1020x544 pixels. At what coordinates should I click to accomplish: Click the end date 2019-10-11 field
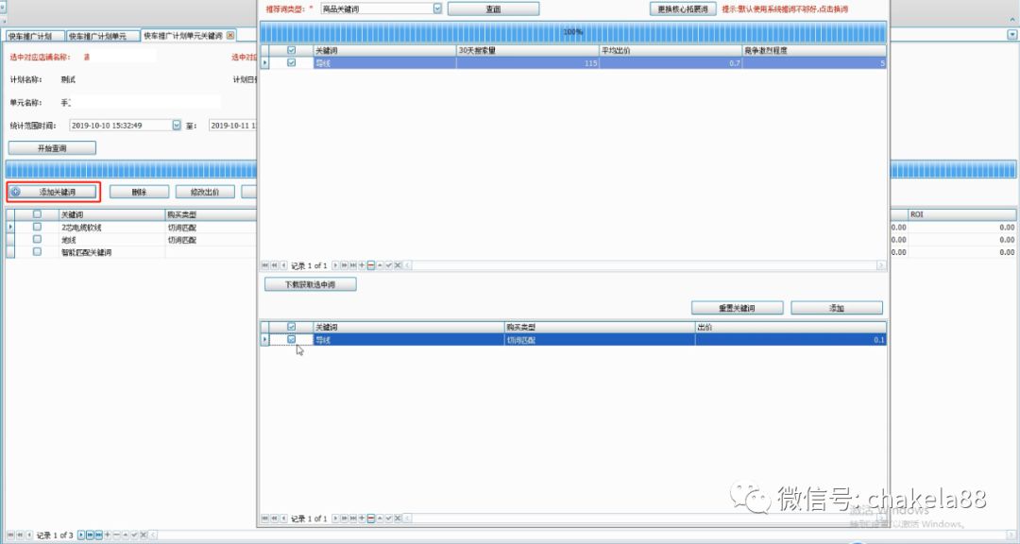[x=232, y=125]
